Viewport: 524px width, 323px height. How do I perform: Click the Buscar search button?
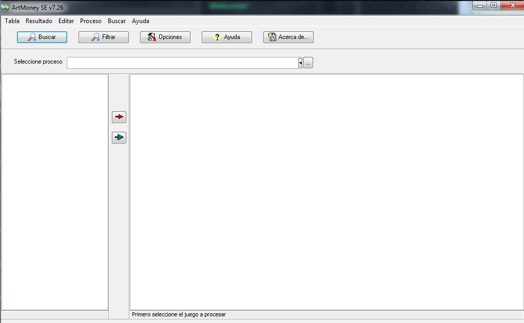tap(42, 37)
